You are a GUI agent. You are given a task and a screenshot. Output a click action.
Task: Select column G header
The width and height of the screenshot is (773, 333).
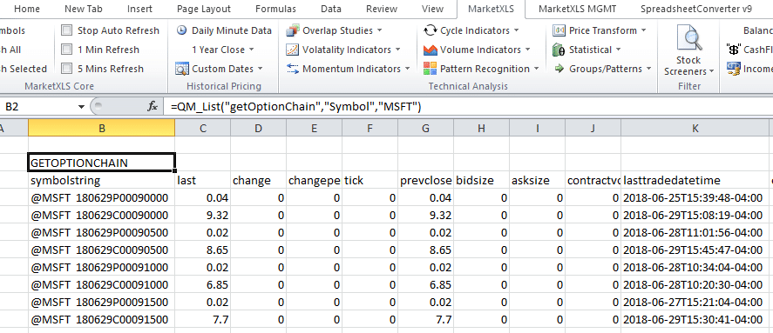click(x=426, y=129)
